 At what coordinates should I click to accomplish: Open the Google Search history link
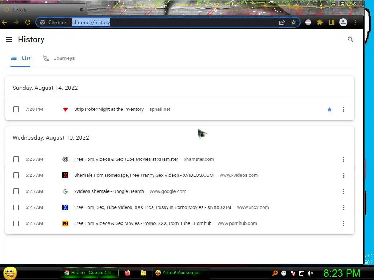[x=109, y=191]
